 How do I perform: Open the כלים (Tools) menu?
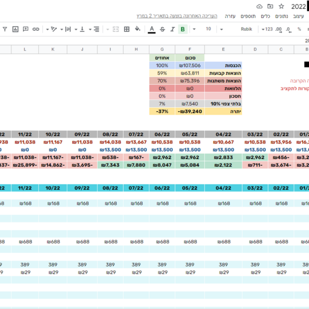click(265, 16)
